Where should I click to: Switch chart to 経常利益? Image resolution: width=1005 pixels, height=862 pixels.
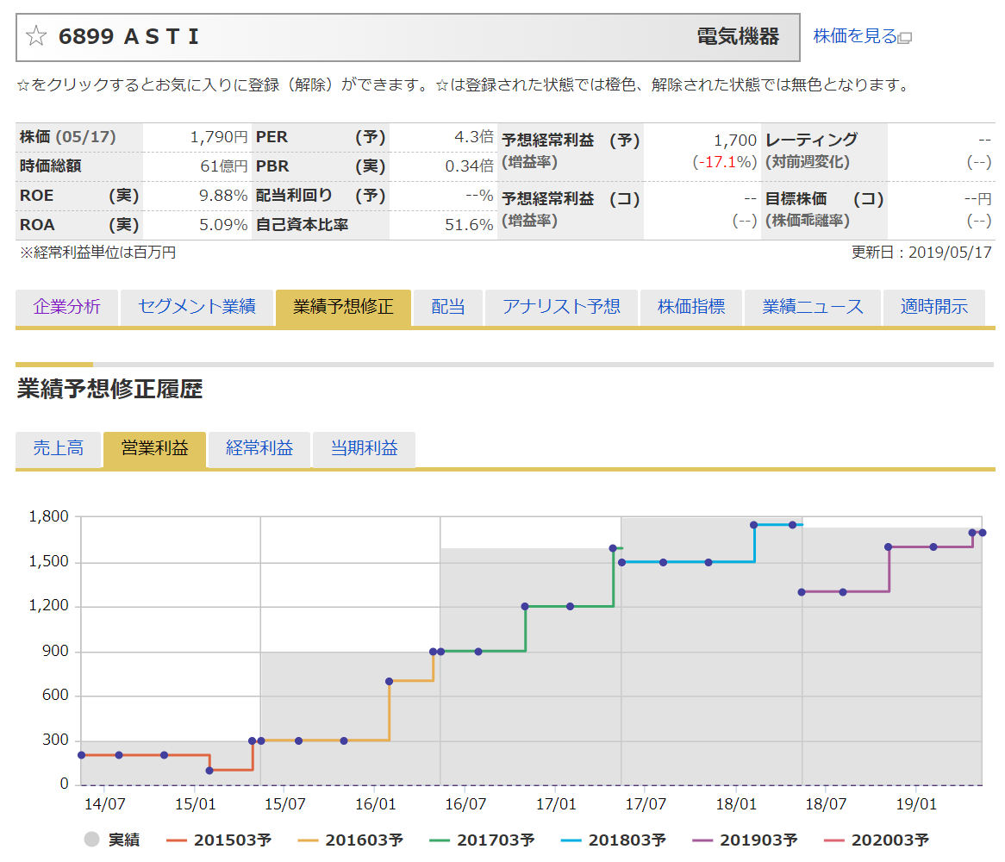[259, 448]
